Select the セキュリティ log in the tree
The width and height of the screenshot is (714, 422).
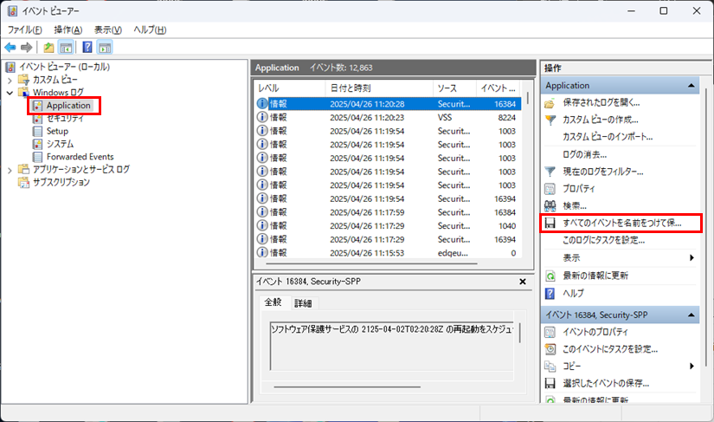[x=65, y=119]
